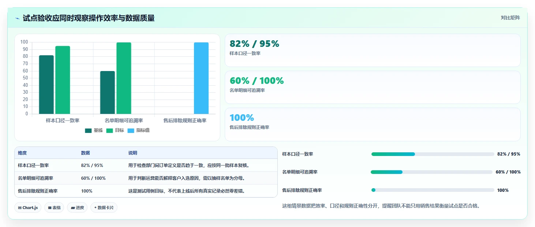535x227 pixels.
Task: Click the 数据卡片 tag chip
Action: pos(104,208)
